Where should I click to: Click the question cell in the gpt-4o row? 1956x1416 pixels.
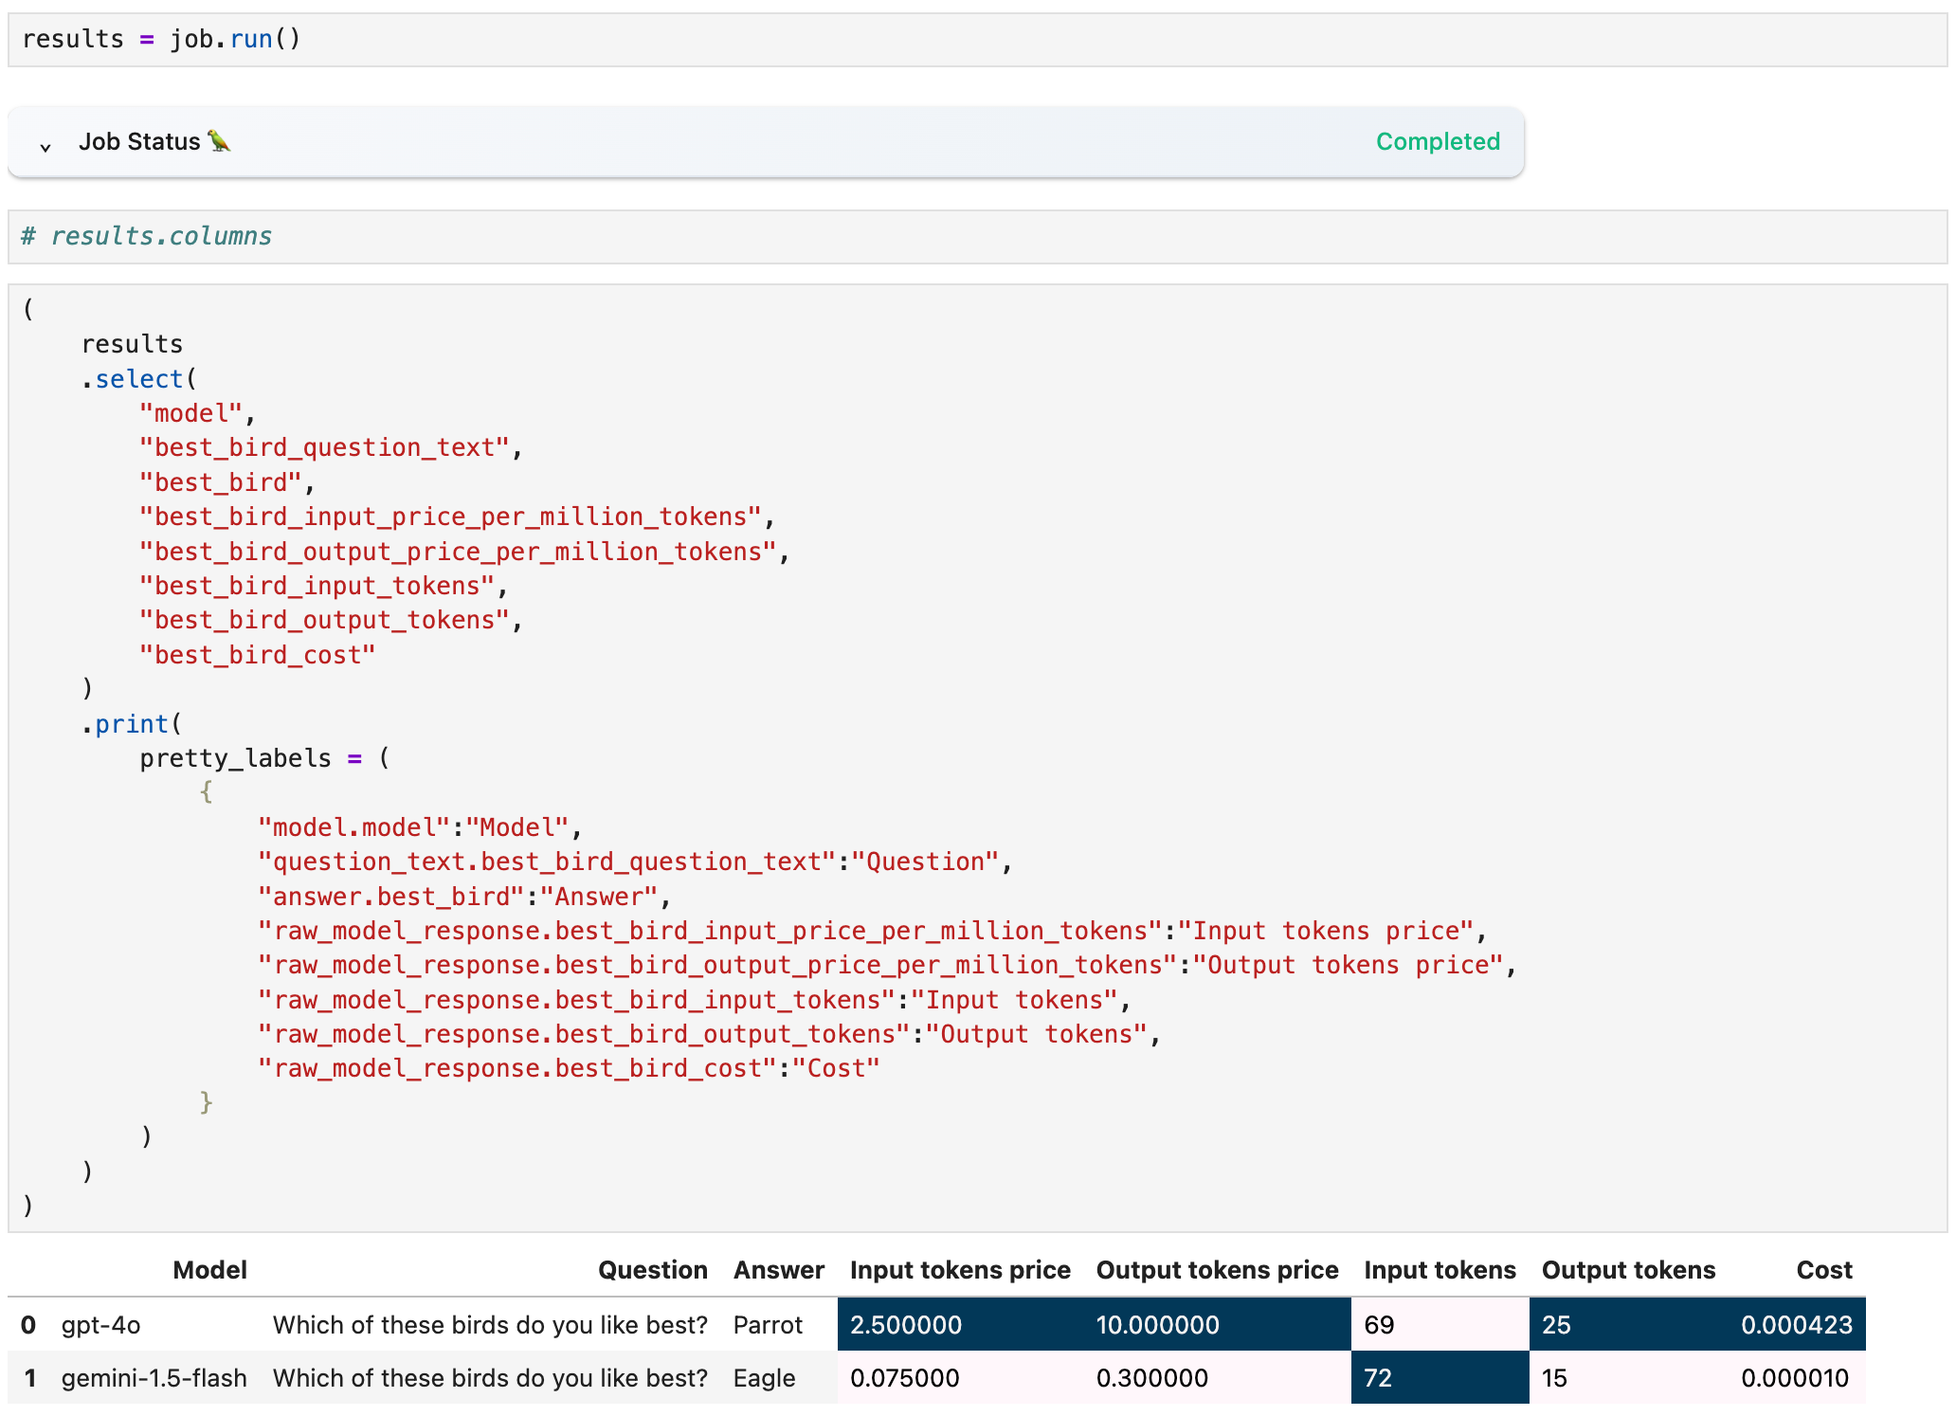point(490,1325)
